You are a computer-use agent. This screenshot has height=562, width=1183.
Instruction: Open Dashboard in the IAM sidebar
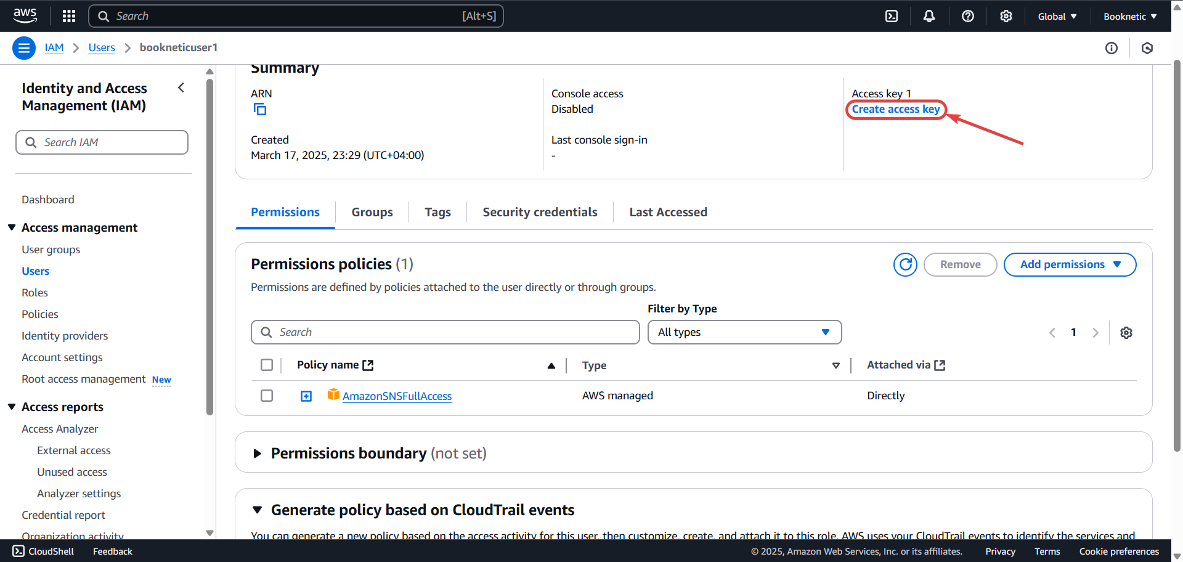[x=48, y=200]
